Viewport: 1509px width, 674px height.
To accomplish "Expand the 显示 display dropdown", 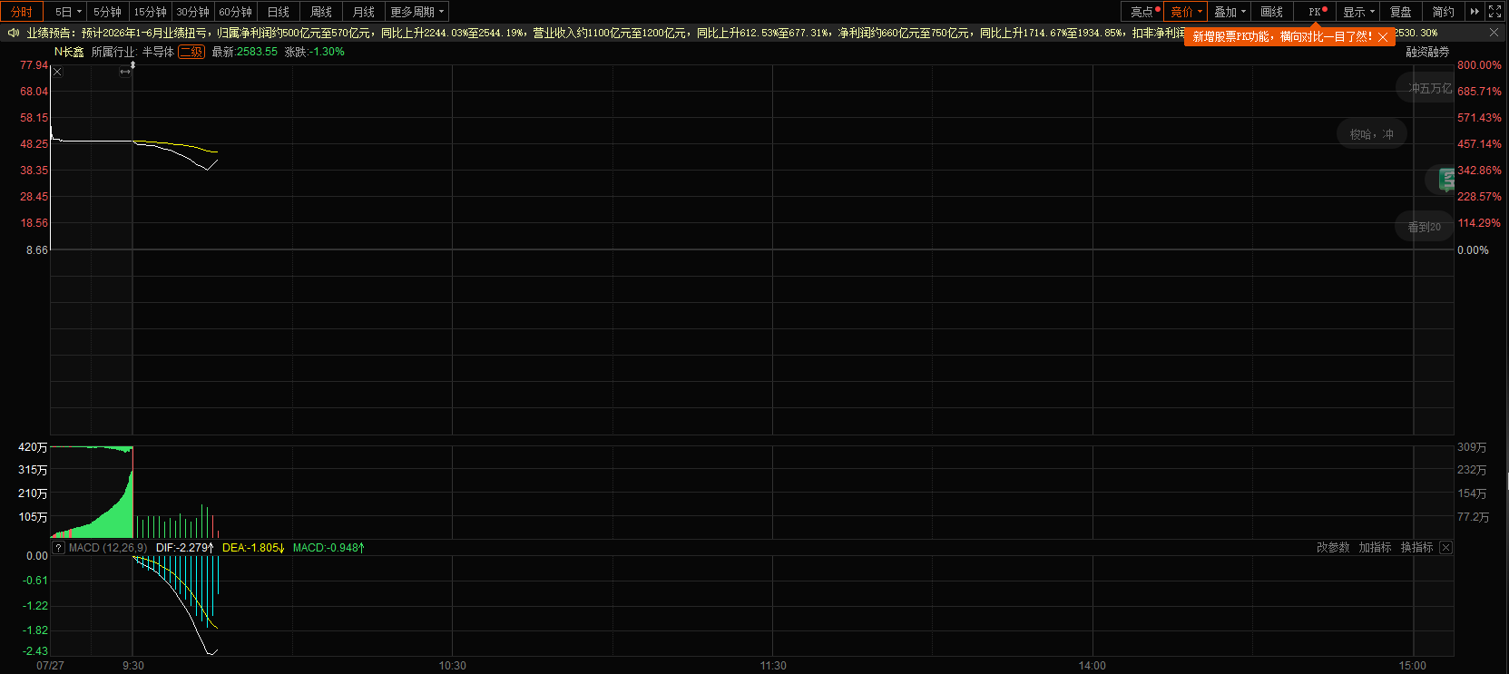I will coord(1359,12).
